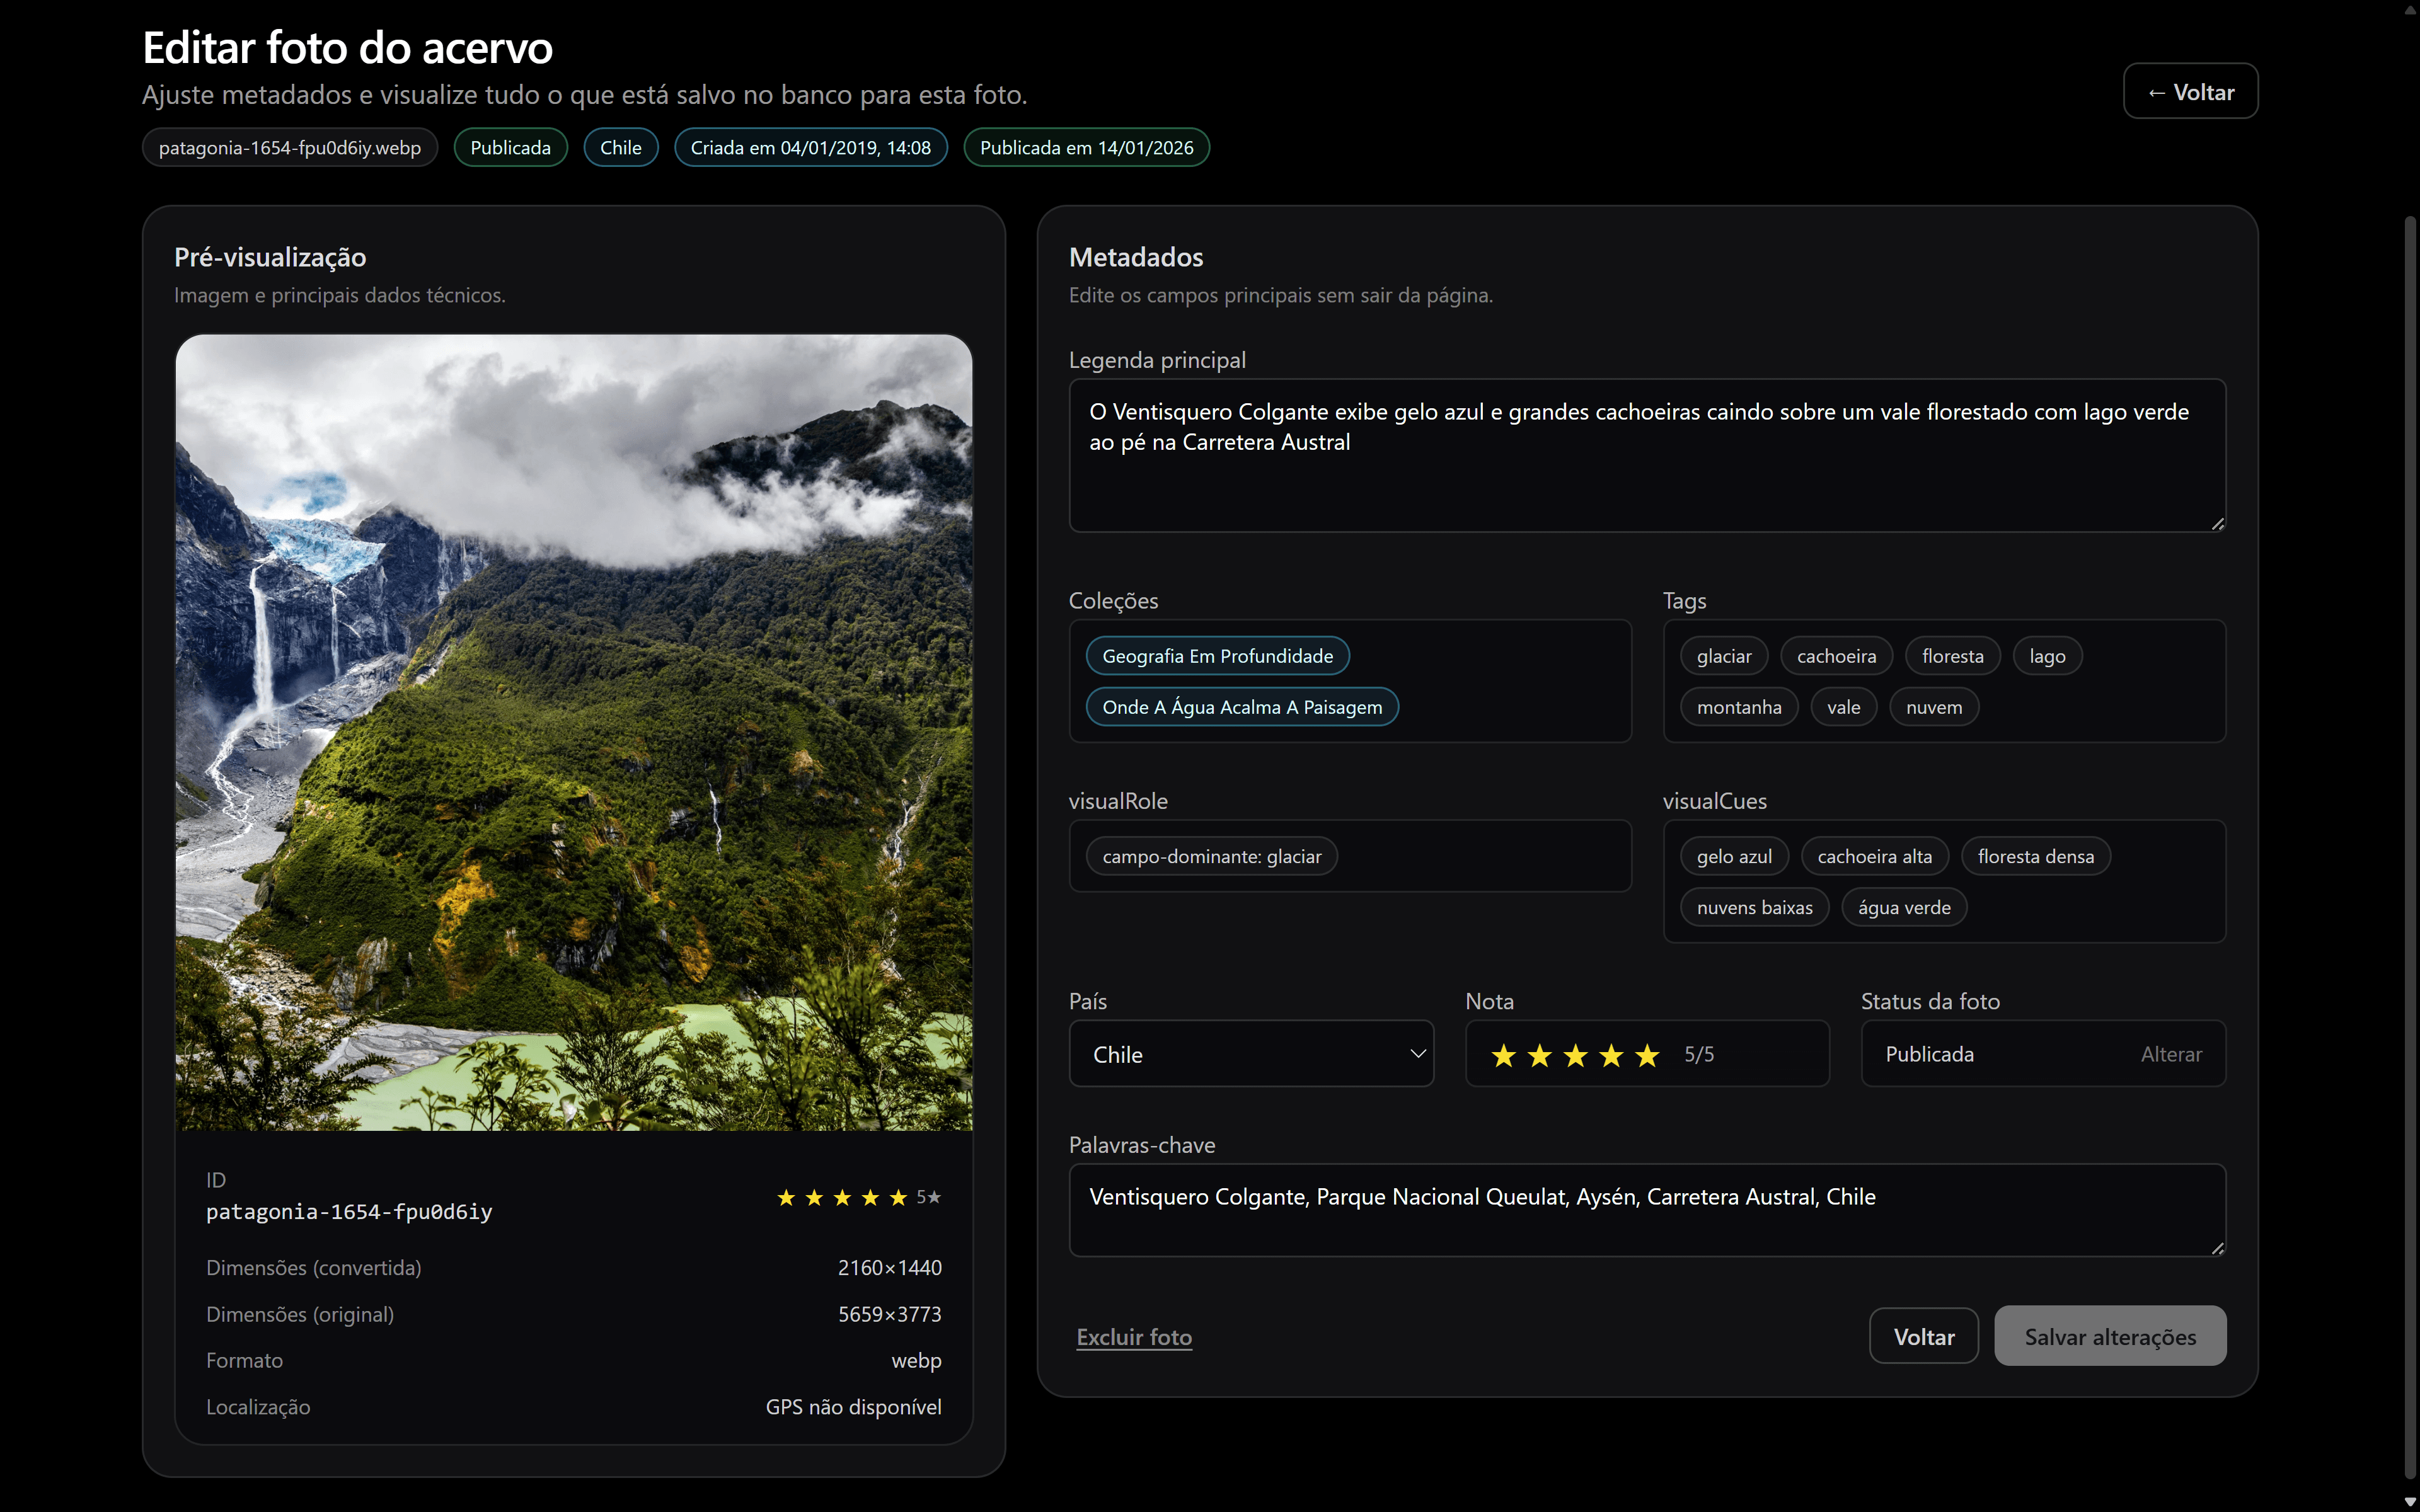Viewport: 2420px width, 1512px height.
Task: Set rating to one star in Nota
Action: click(1503, 1055)
